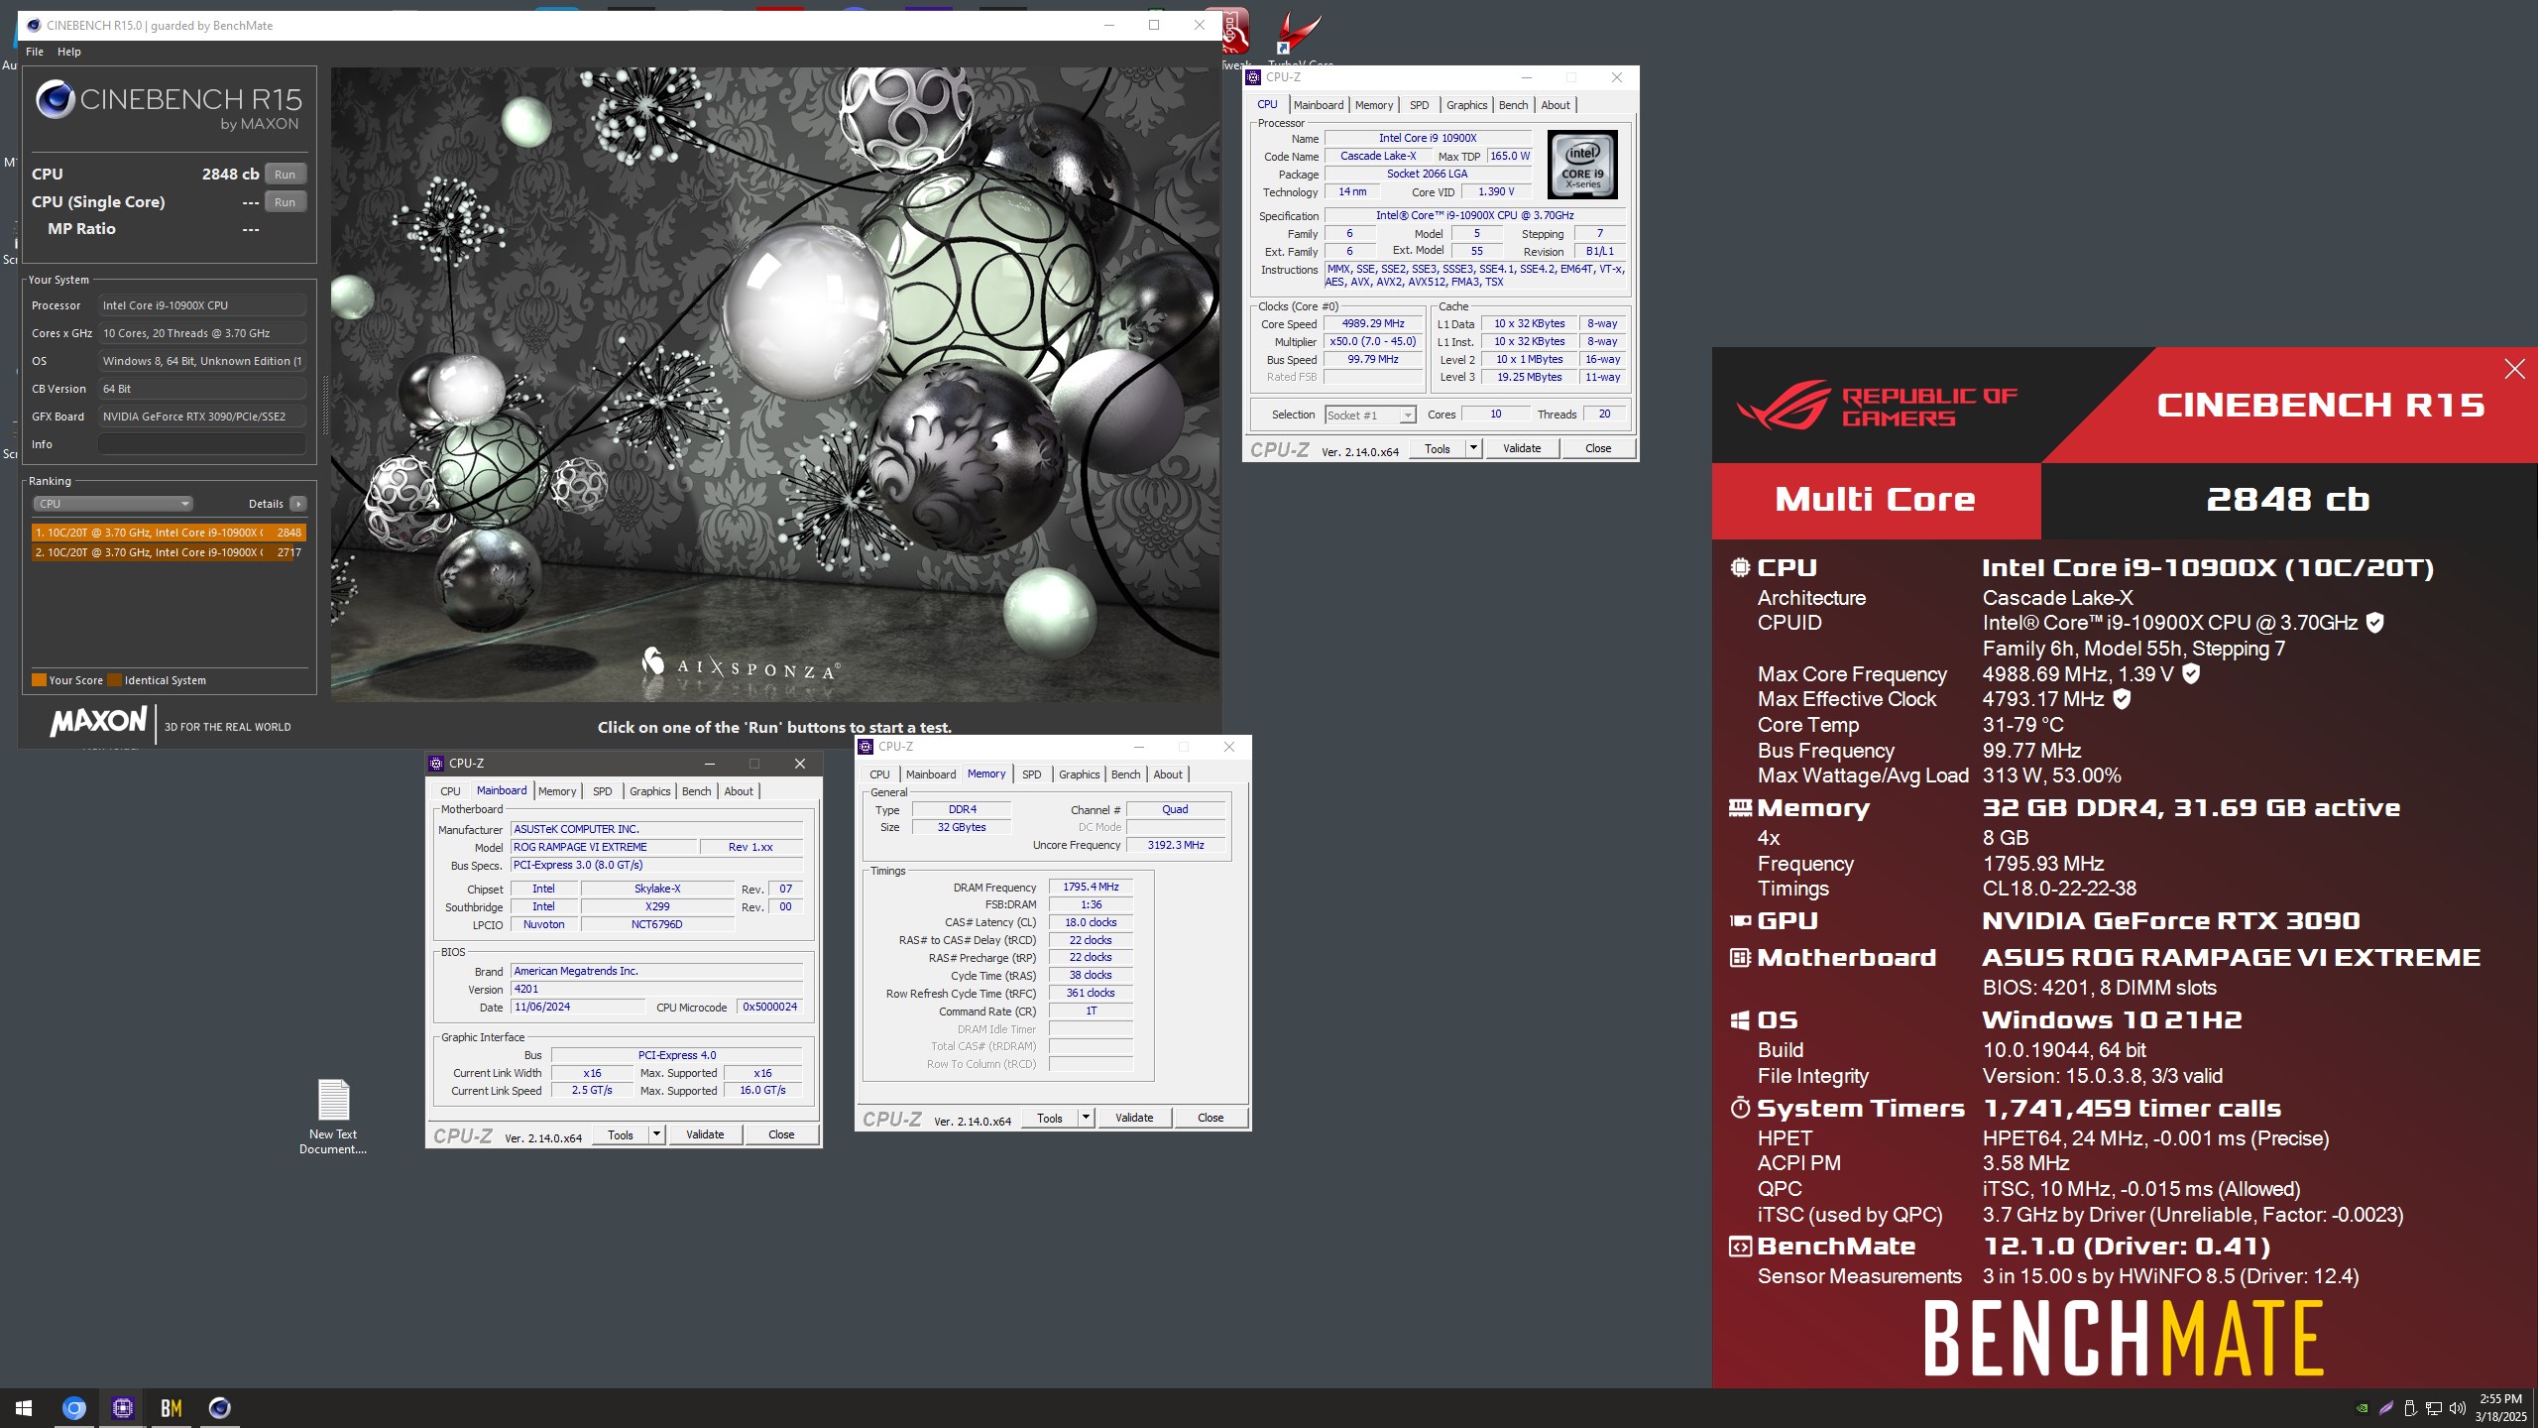Select ranking entry with score 2717
2538x1428 pixels.
tap(169, 552)
